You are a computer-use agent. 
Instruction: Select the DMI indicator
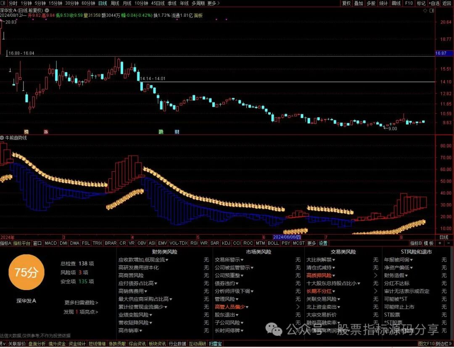point(63,243)
